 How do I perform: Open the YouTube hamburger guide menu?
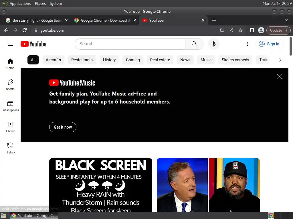pyautogui.click(x=10, y=44)
